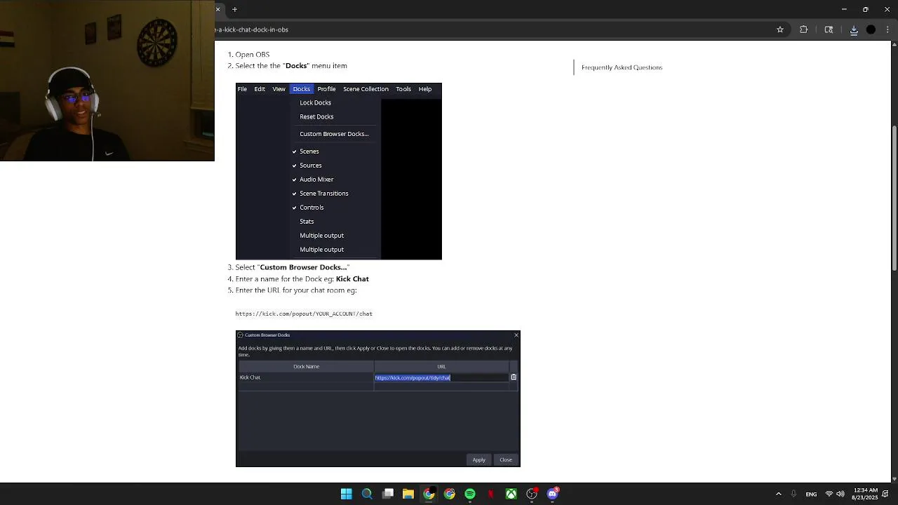Open Task View from the taskbar
The image size is (898, 505).
[x=388, y=494]
